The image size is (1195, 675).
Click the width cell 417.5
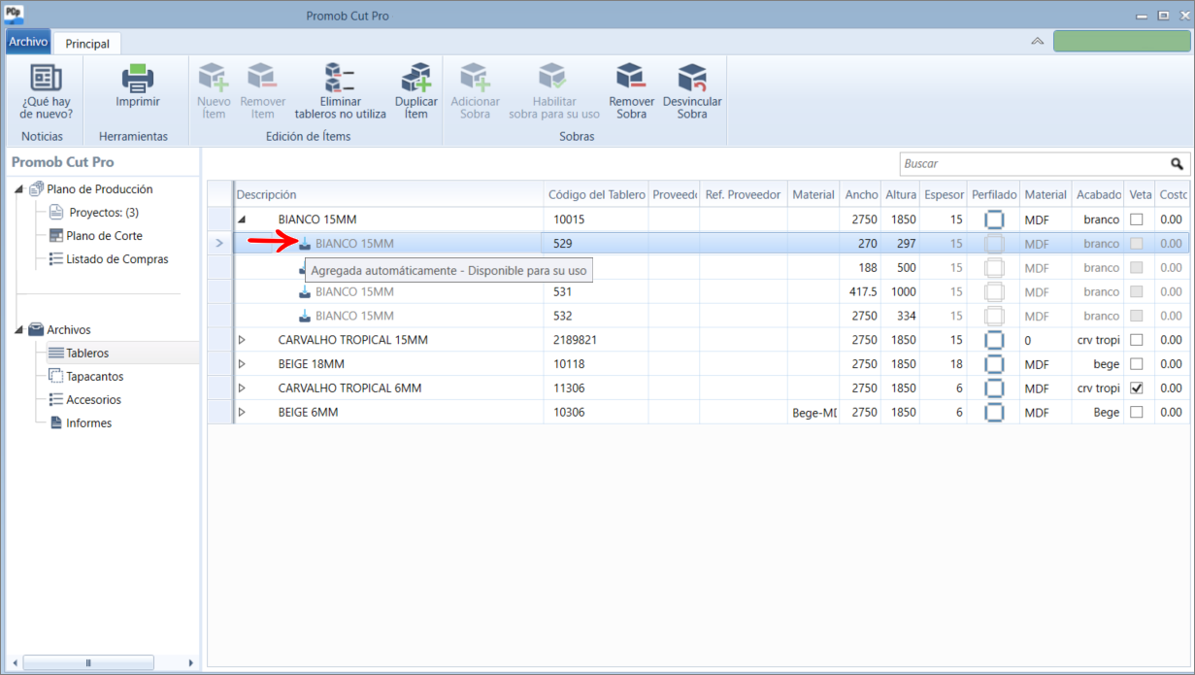coord(861,291)
